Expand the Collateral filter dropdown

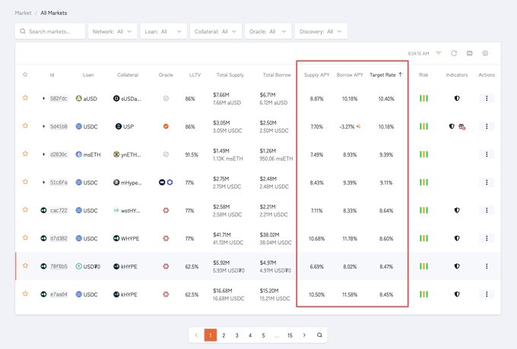coord(216,32)
